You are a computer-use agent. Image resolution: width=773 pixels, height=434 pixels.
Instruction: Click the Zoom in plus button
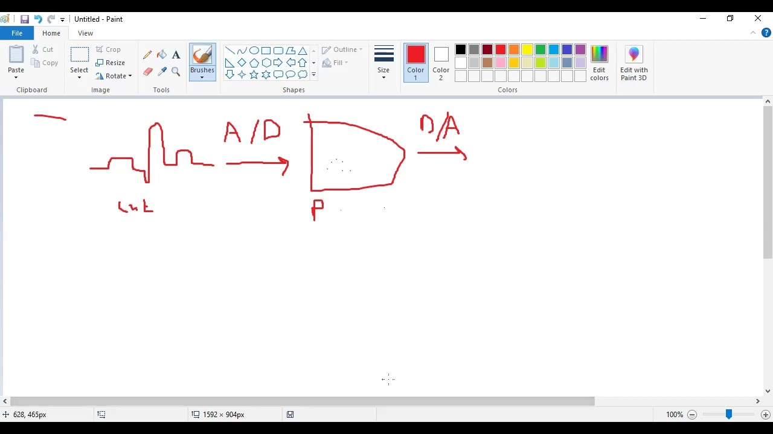[x=765, y=415]
